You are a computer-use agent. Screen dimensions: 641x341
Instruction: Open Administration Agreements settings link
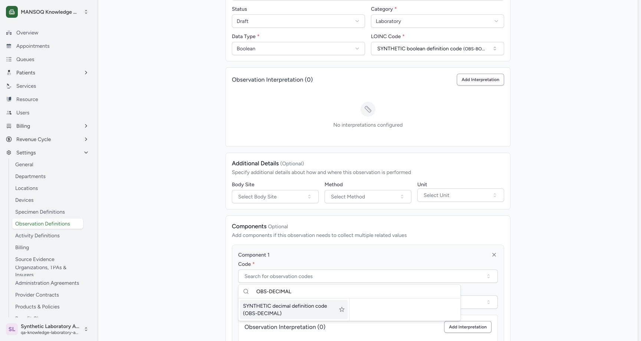pyautogui.click(x=47, y=283)
